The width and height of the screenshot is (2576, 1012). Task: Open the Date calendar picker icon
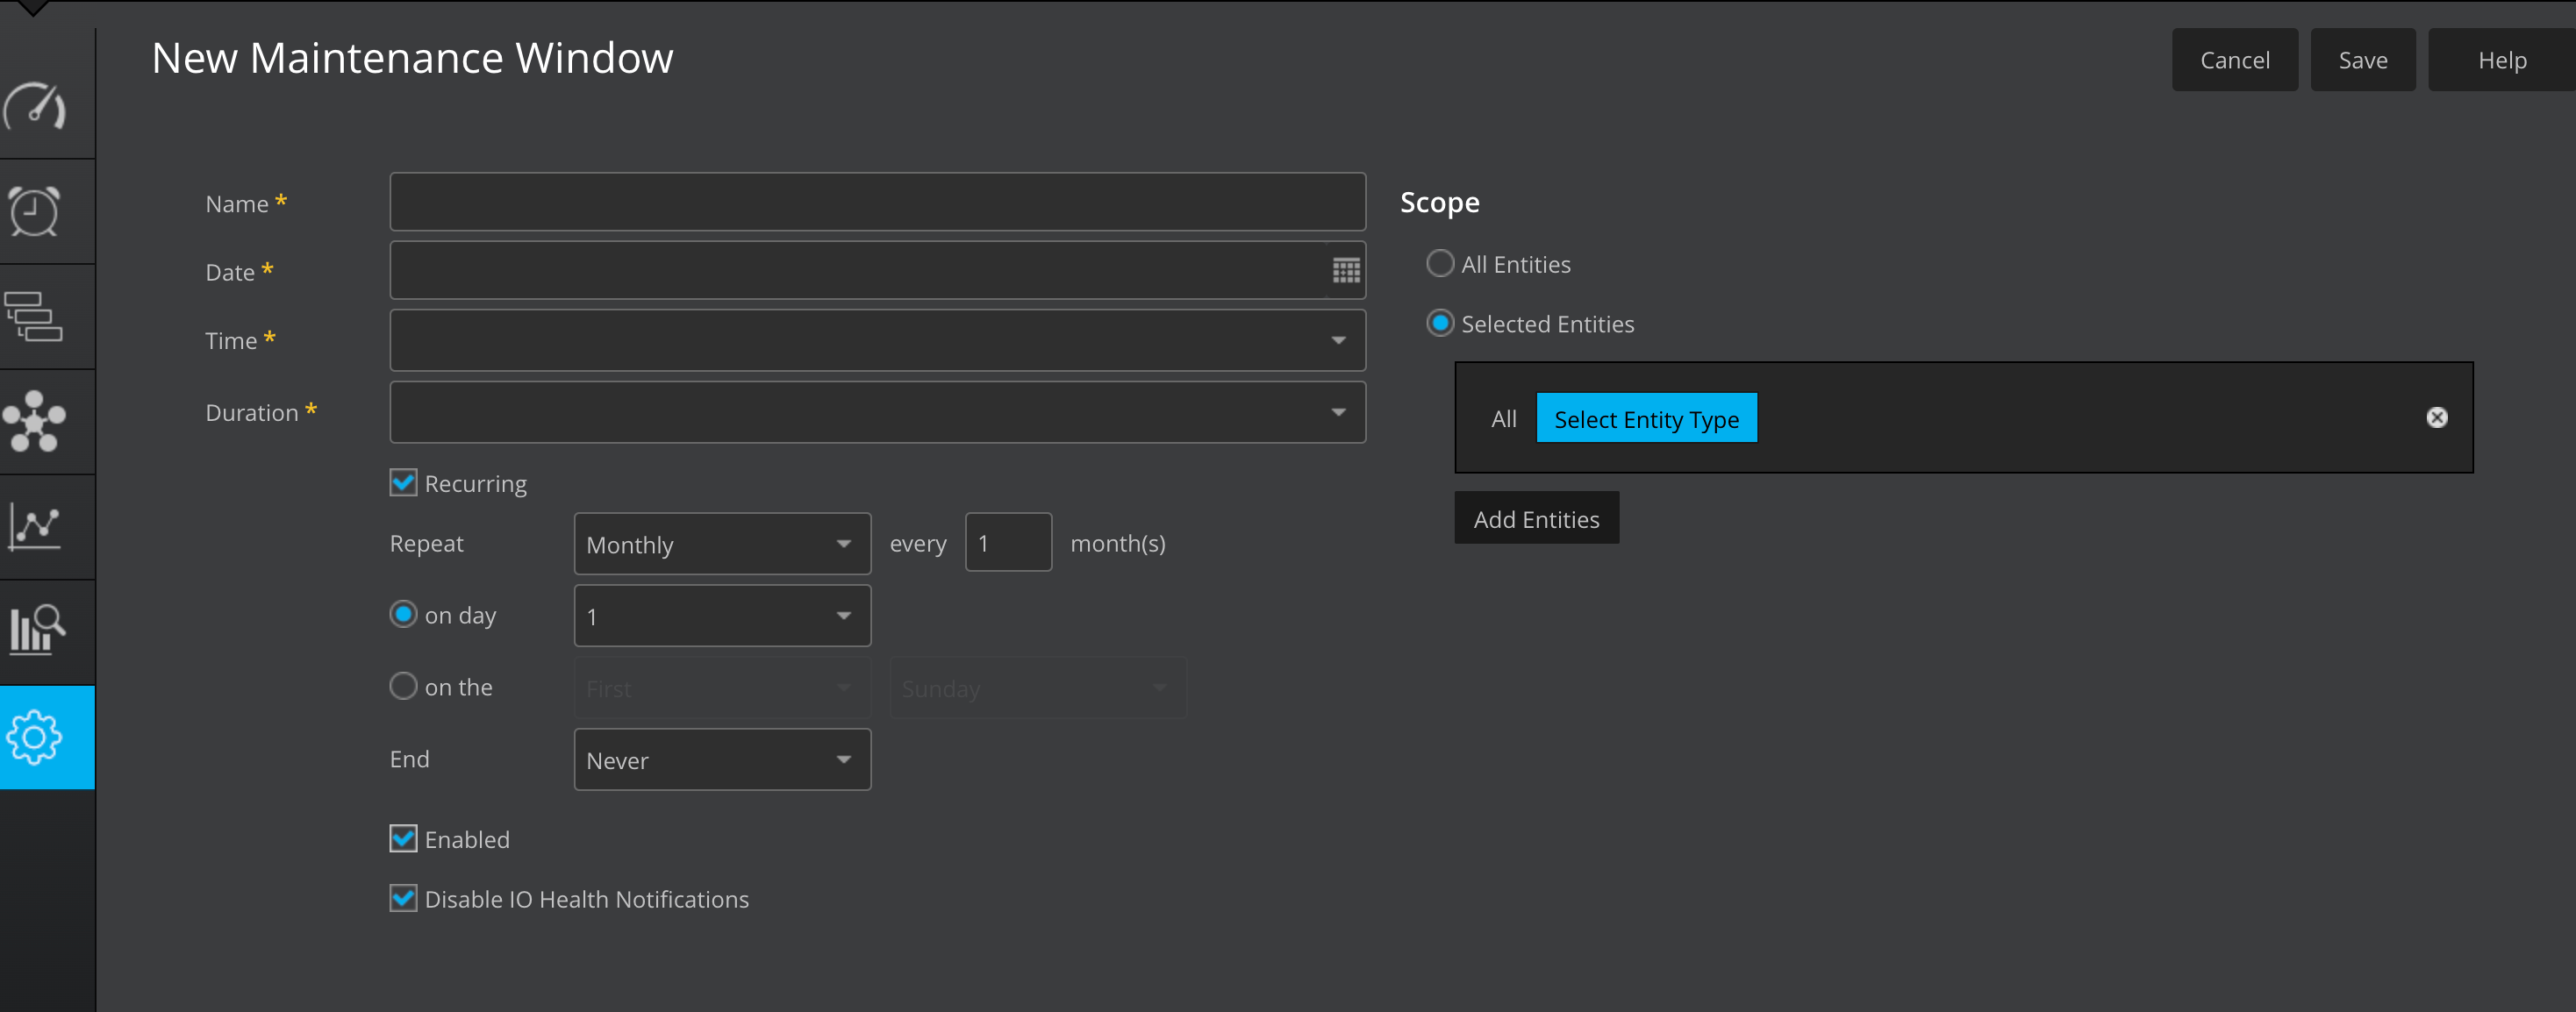click(1346, 271)
